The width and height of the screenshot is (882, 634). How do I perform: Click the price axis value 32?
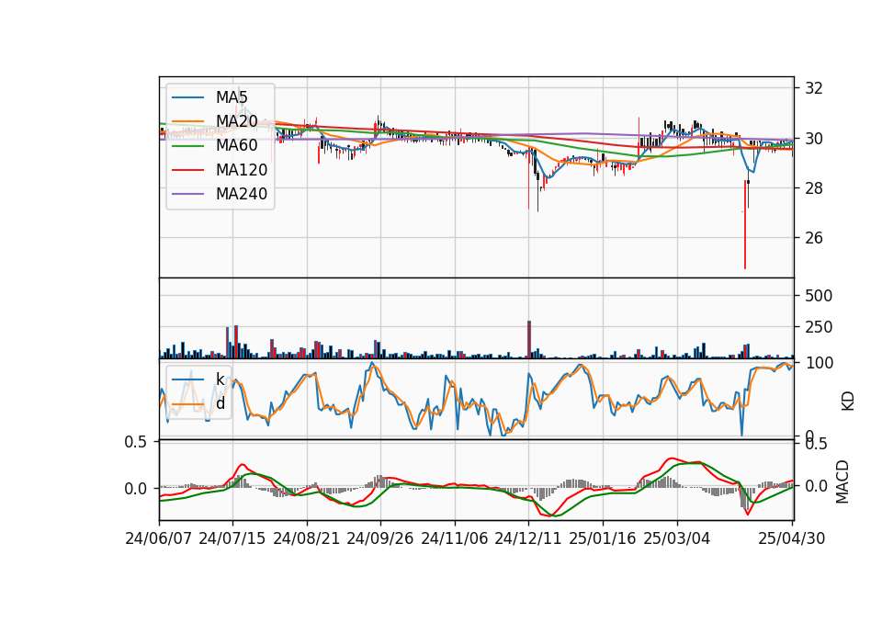click(814, 88)
